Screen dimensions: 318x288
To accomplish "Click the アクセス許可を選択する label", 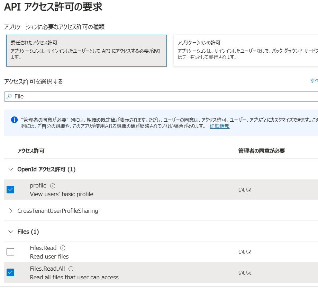I will click(x=34, y=82).
